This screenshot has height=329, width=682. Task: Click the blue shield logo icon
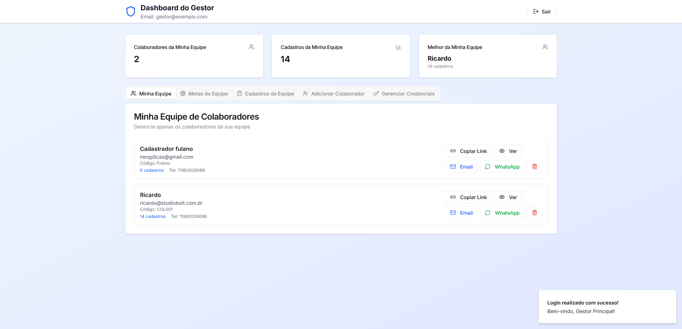[x=131, y=12]
